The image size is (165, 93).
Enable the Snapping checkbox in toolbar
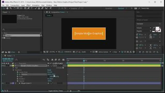[x=69, y=8]
